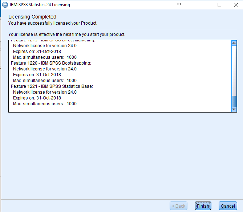Click 'Expires on: 31-Oct-2018' under Feature 1221
Image resolution: width=243 pixels, height=212 pixels.
tap(37, 98)
